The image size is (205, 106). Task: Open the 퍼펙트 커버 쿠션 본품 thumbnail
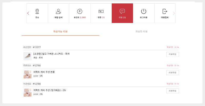27,74
